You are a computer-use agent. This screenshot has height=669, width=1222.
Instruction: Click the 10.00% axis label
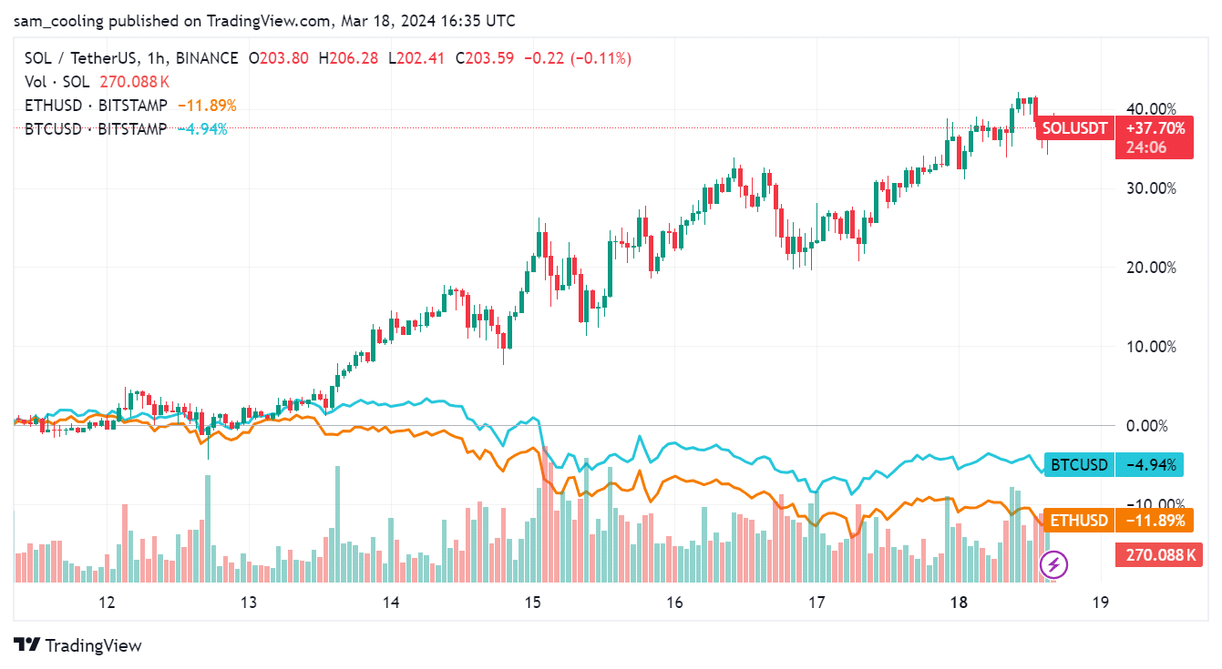[x=1150, y=347]
